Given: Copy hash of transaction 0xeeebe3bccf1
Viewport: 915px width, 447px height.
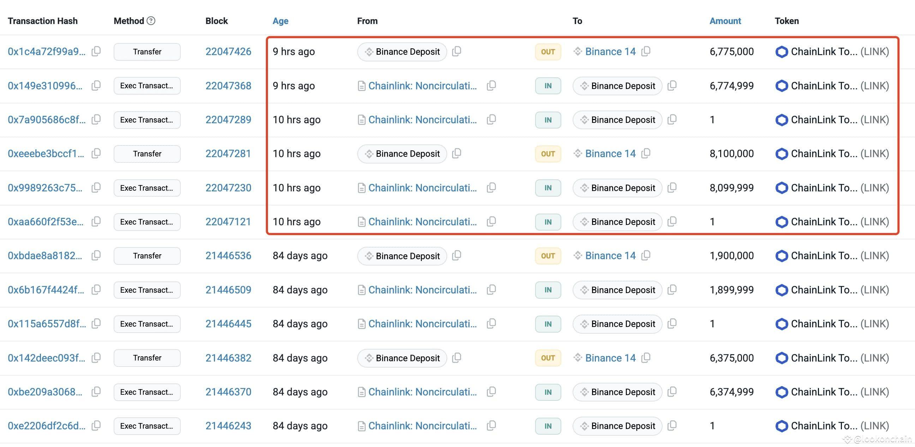Looking at the screenshot, I should [96, 154].
